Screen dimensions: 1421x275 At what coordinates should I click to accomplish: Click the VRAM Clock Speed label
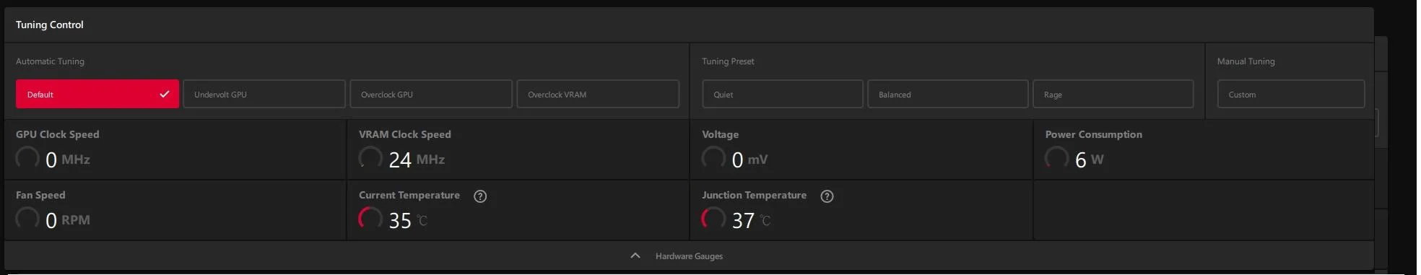pos(405,134)
